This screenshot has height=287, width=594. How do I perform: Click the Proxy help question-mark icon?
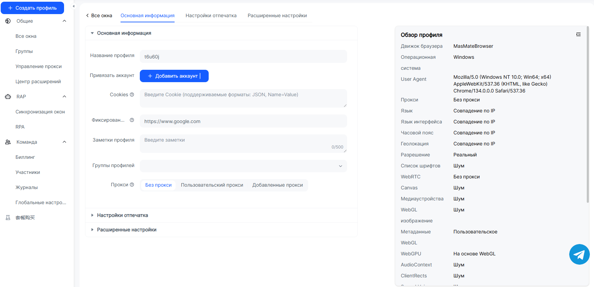132,185
